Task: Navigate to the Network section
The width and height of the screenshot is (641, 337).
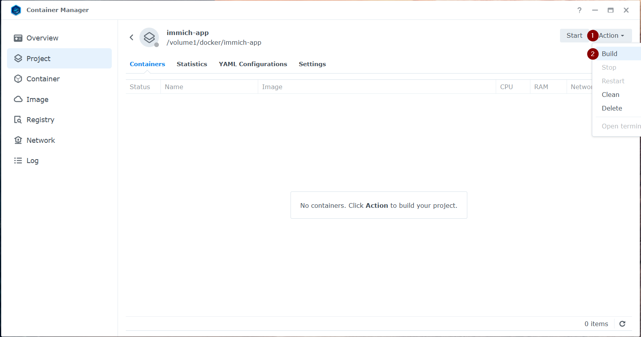Action: click(x=59, y=140)
